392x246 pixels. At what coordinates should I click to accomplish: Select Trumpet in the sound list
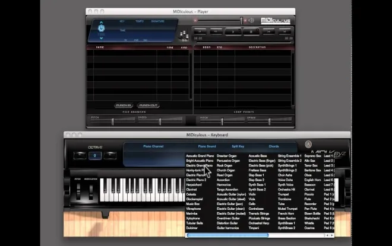(x=283, y=194)
